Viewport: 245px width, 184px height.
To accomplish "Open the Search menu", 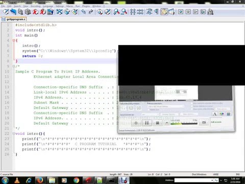I will pyautogui.click(x=17, y=6).
